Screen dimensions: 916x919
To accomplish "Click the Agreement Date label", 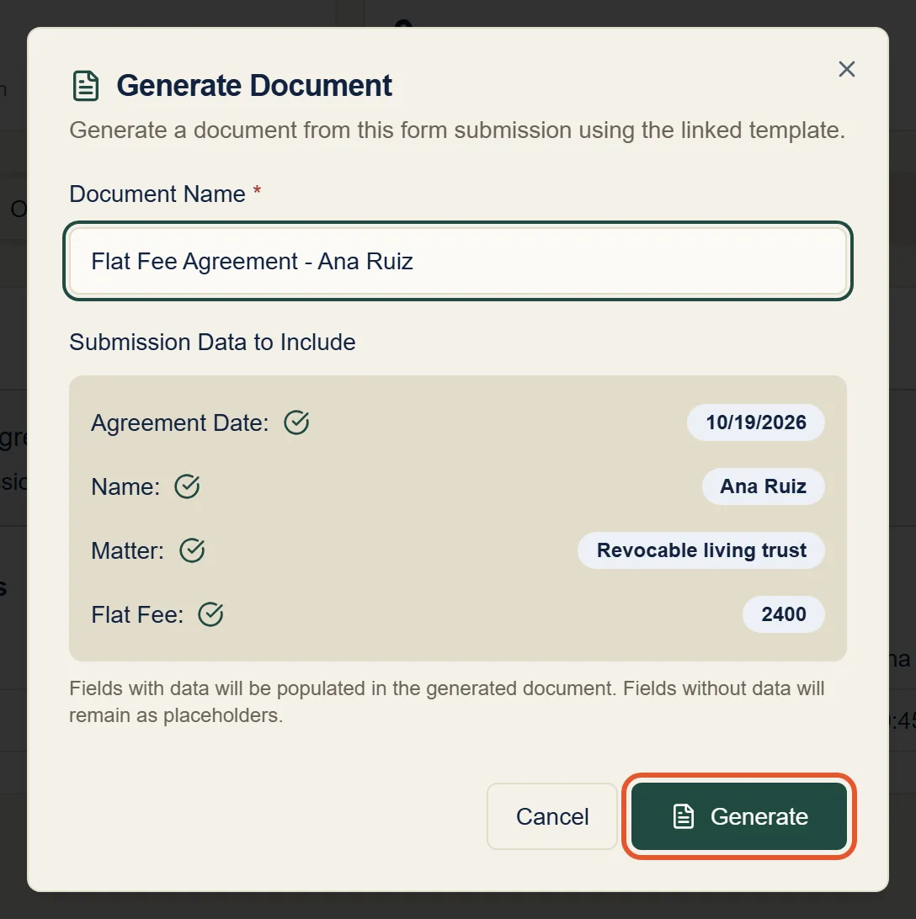I will pos(180,422).
